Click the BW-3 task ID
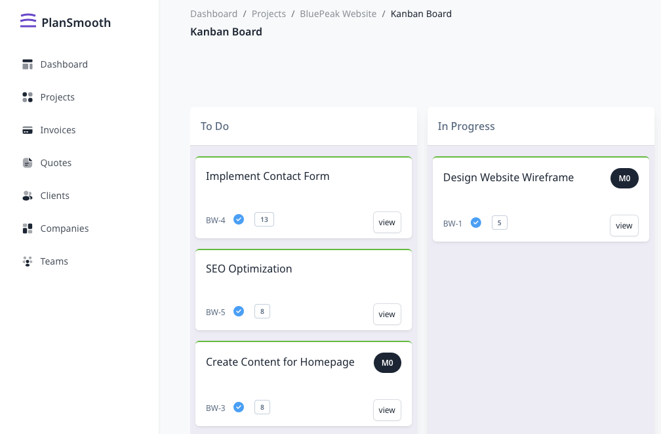This screenshot has height=434, width=661. [x=215, y=408]
